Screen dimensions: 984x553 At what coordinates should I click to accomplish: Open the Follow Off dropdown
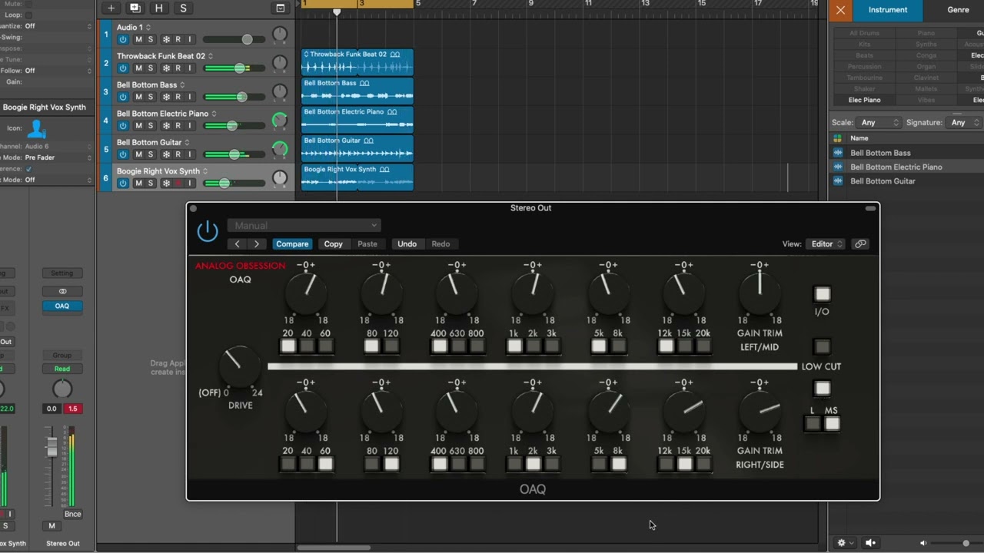[58, 71]
